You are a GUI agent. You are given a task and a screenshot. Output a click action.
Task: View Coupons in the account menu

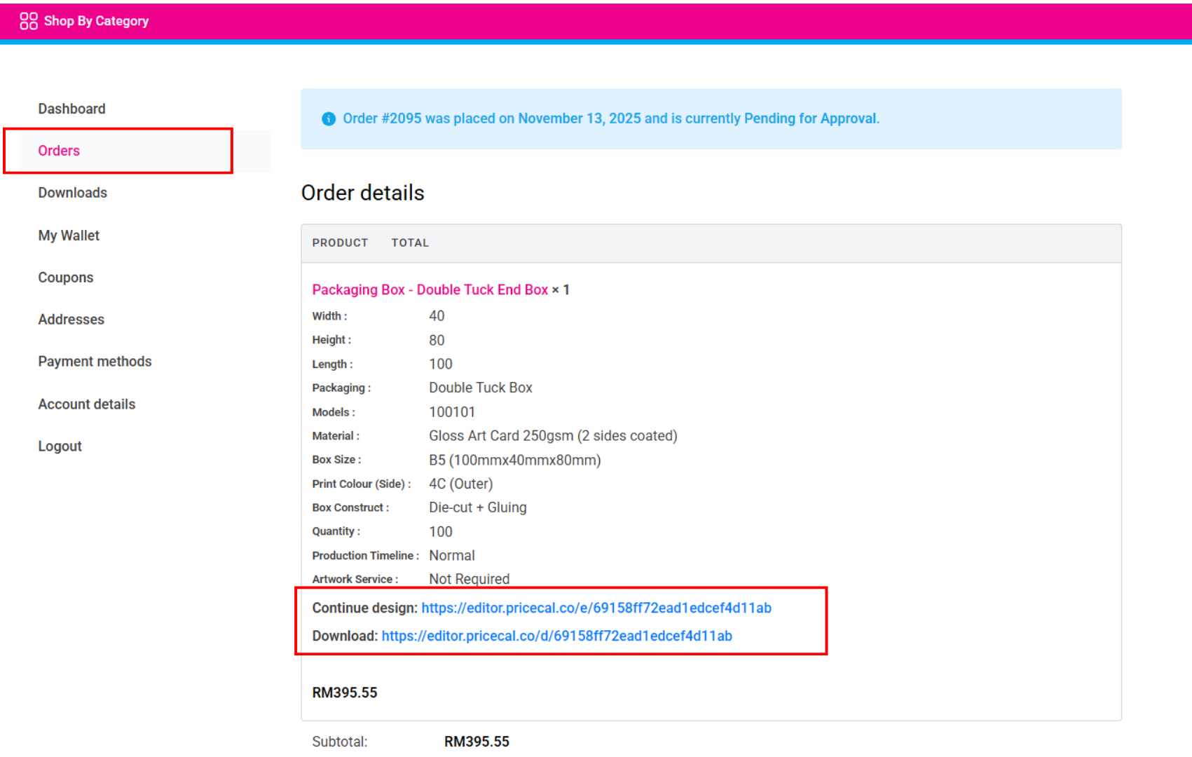coord(65,278)
